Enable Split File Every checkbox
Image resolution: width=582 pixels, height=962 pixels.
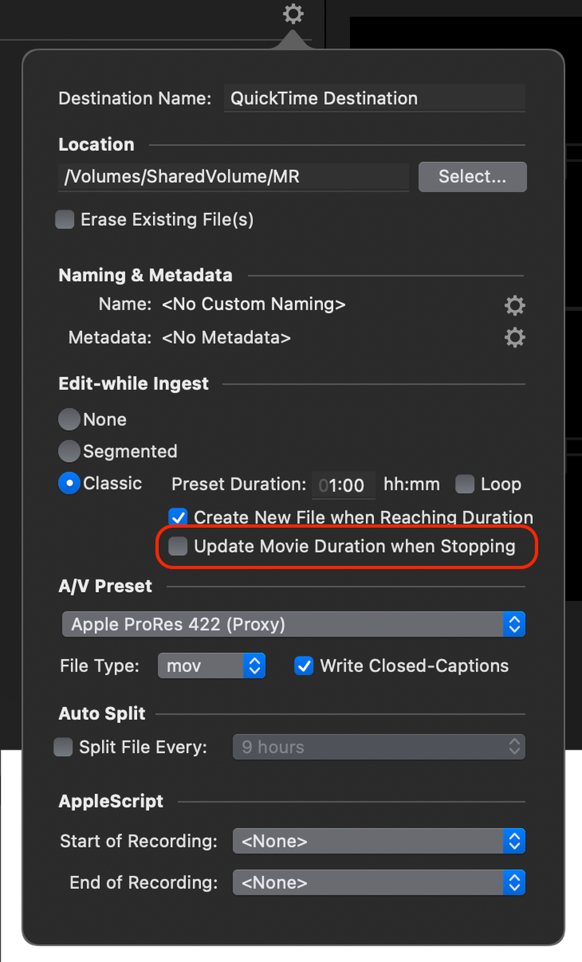(63, 747)
